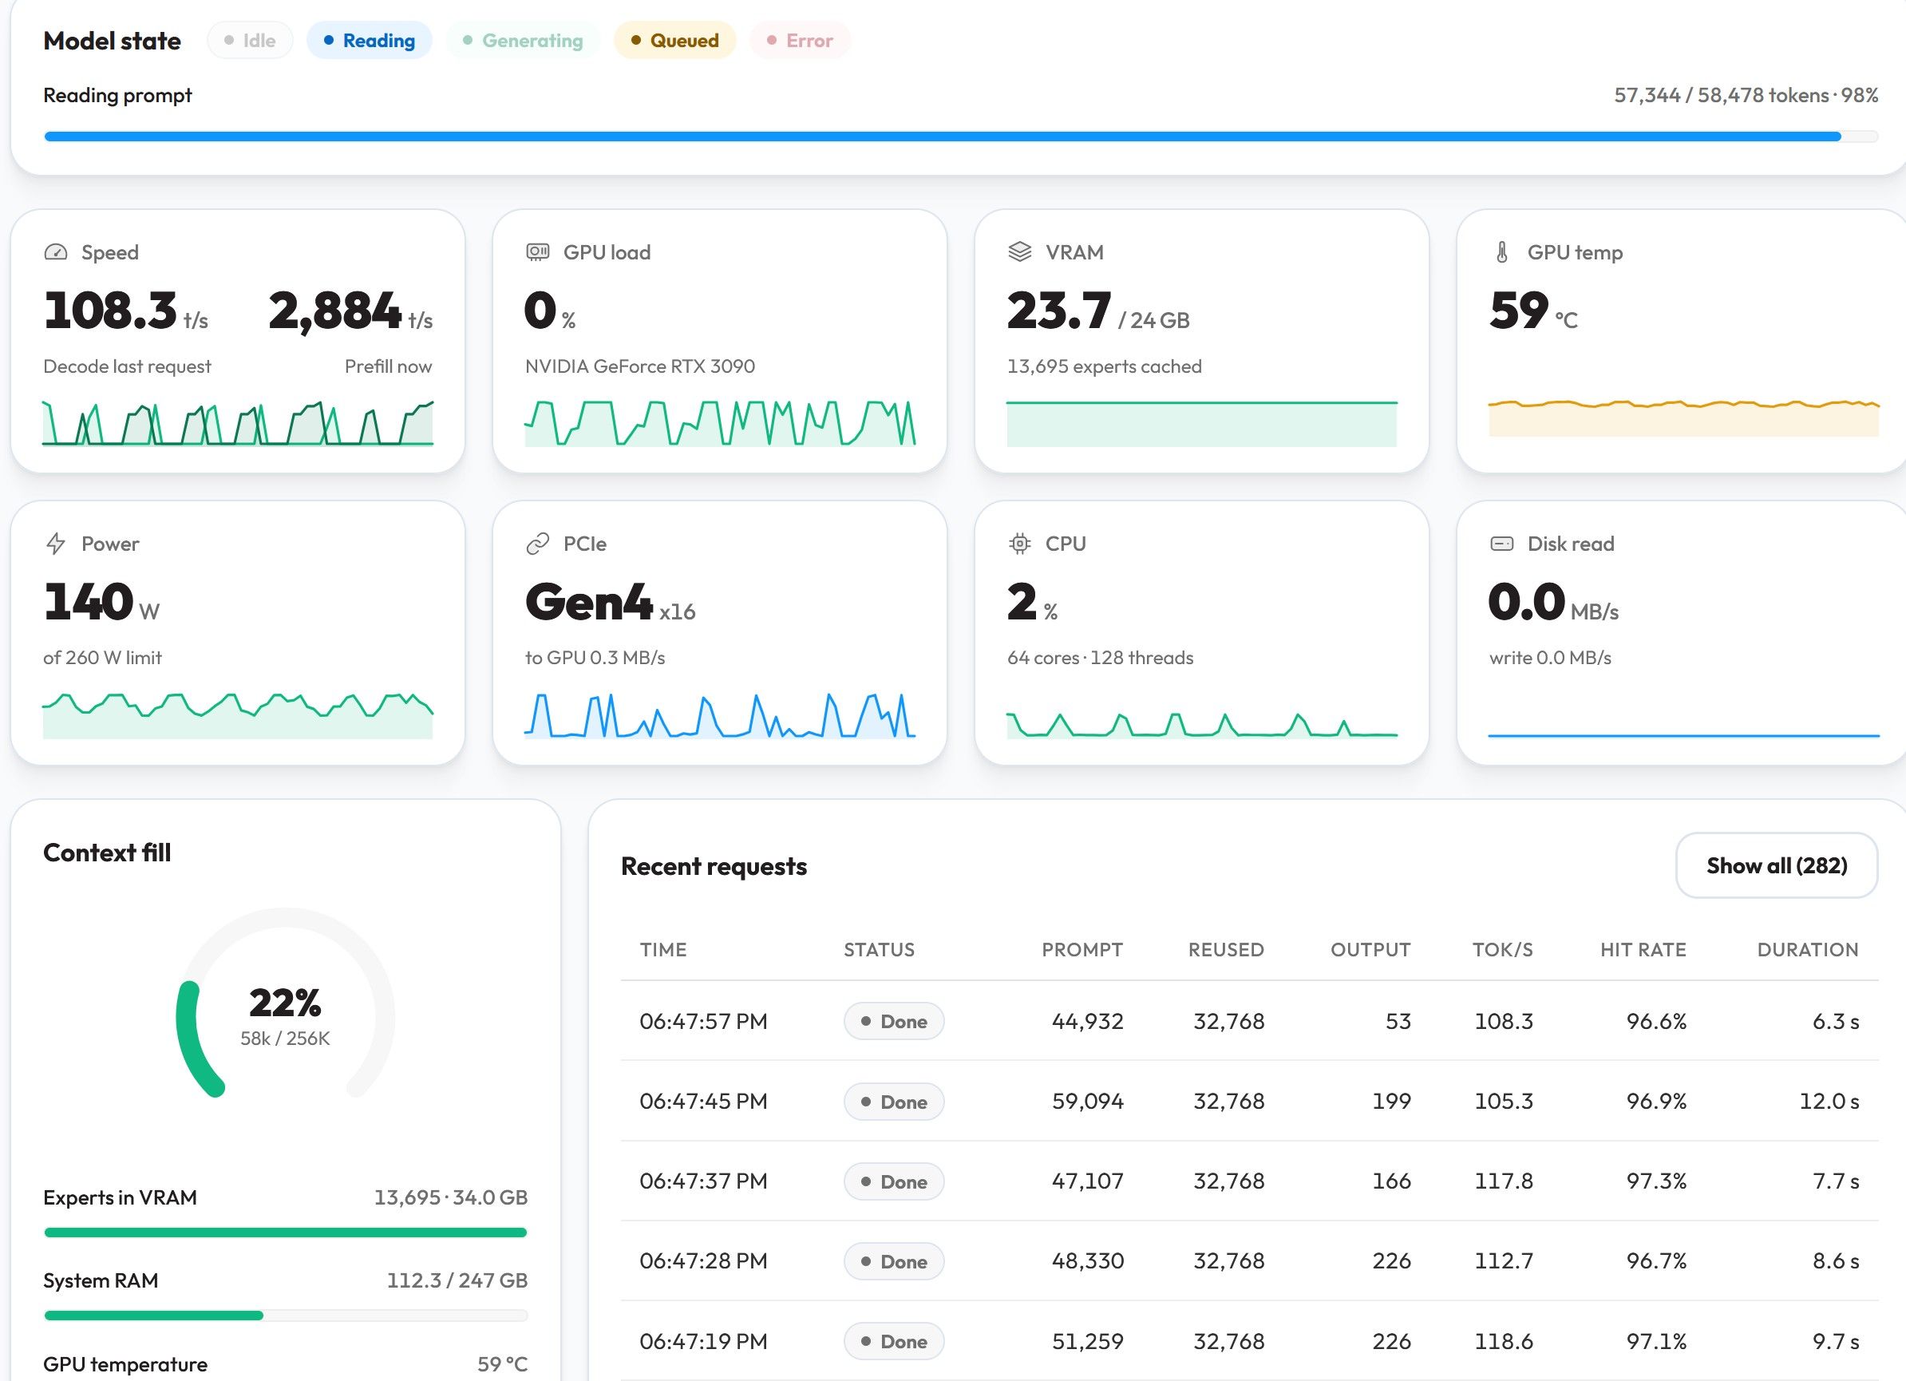Click the PCIe blue sparkline chart
Image resolution: width=1906 pixels, height=1381 pixels.
pos(720,715)
